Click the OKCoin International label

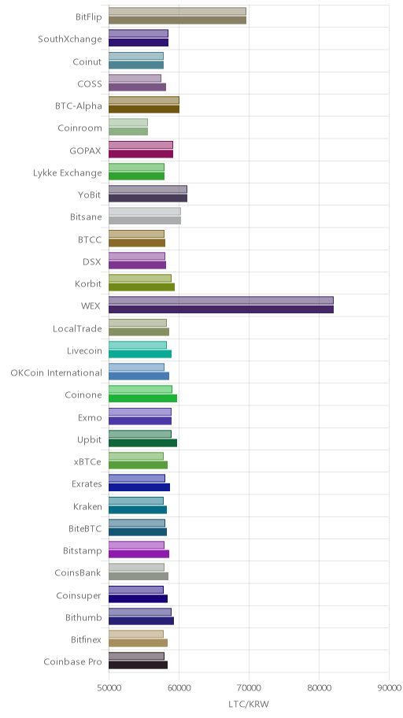57,372
